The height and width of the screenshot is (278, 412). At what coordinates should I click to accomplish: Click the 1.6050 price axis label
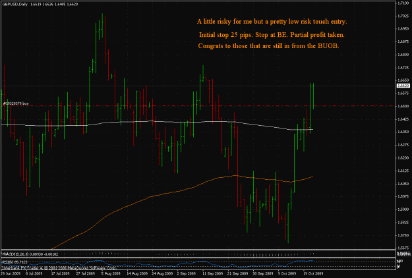pyautogui.click(x=403, y=184)
